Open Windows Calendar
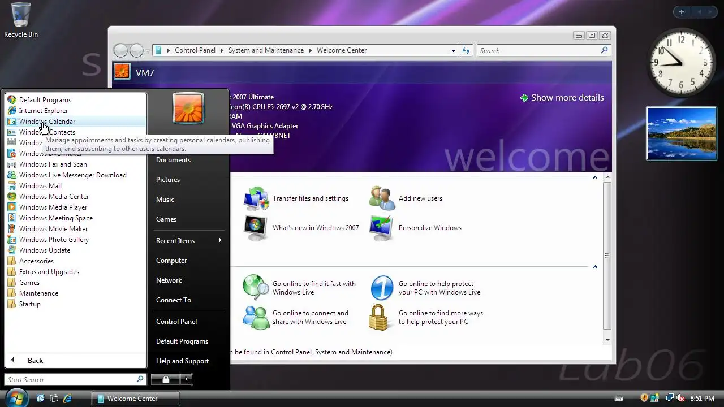This screenshot has width=724, height=407. point(76,122)
